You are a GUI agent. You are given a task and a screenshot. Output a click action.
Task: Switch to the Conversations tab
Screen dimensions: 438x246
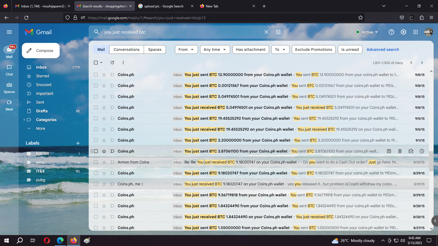126,49
